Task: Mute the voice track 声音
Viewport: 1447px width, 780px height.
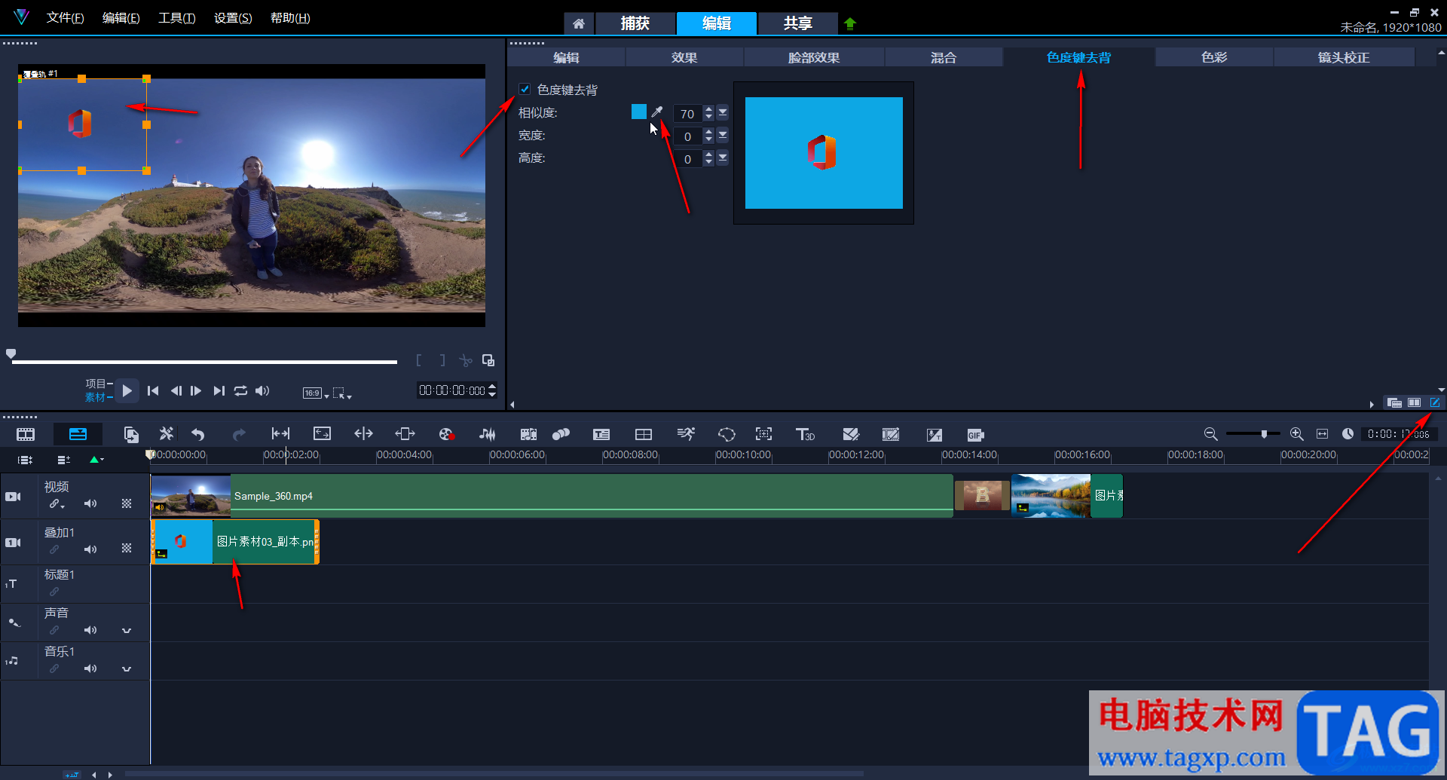Action: point(90,630)
